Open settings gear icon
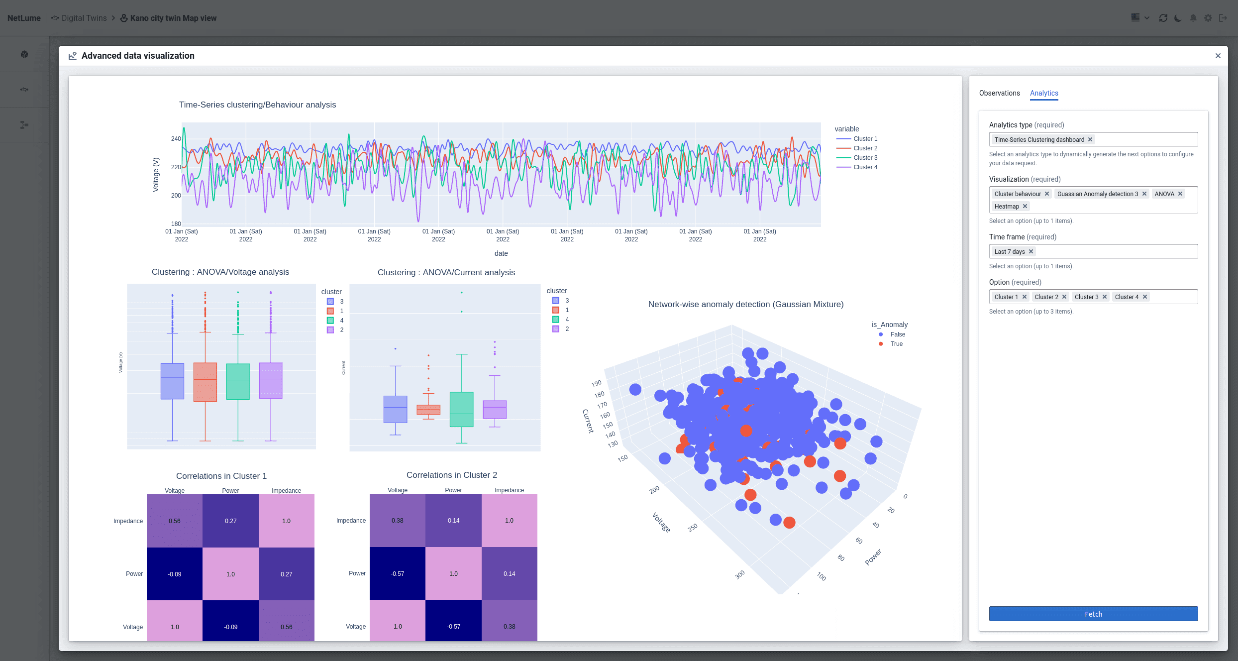Screen dimensions: 1238x661 1208,18
